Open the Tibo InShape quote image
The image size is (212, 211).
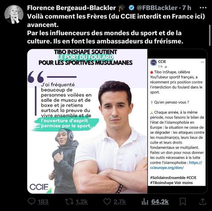coord(87,121)
